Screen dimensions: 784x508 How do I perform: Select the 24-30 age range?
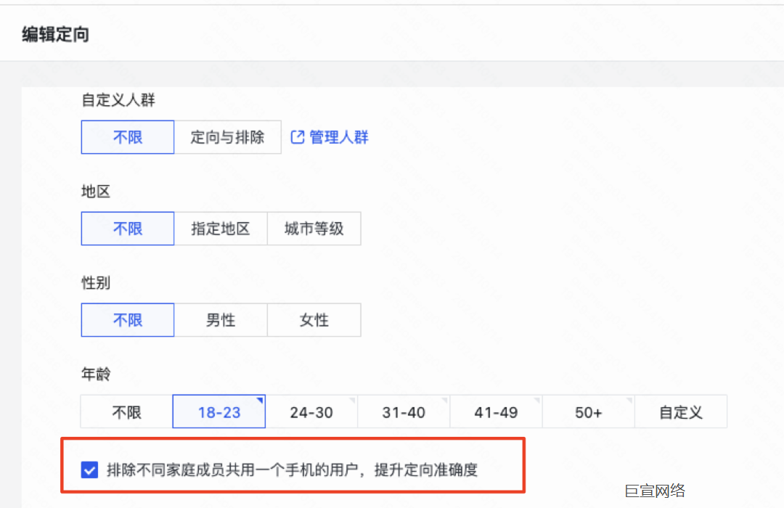311,411
